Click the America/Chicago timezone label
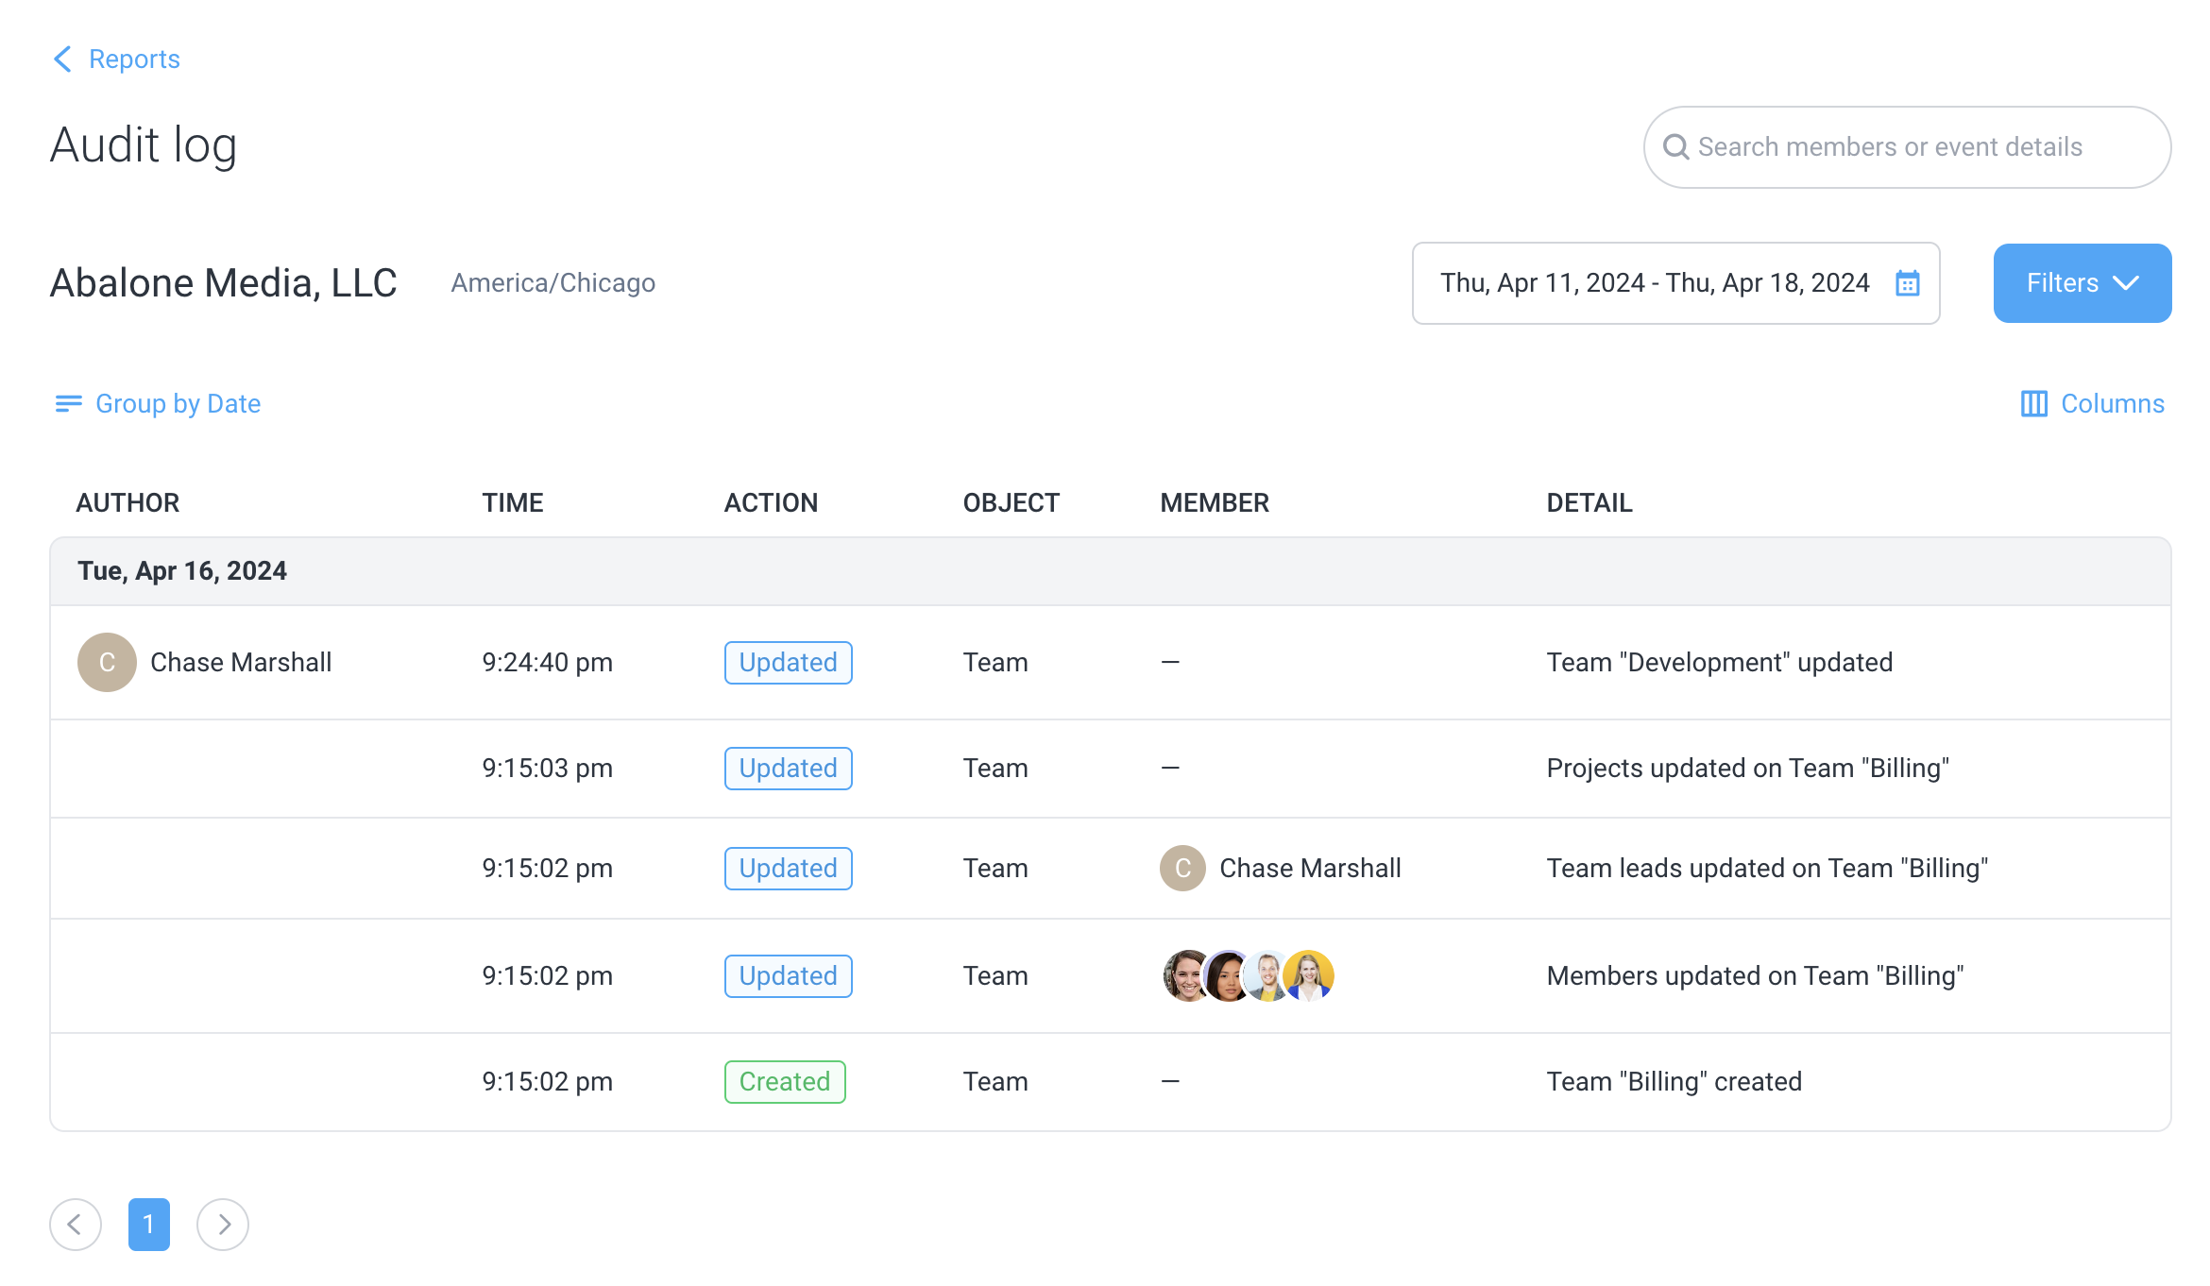This screenshot has height=1286, width=2210. [x=552, y=283]
